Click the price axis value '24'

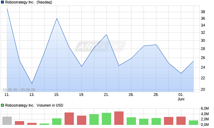[x=203, y=67]
